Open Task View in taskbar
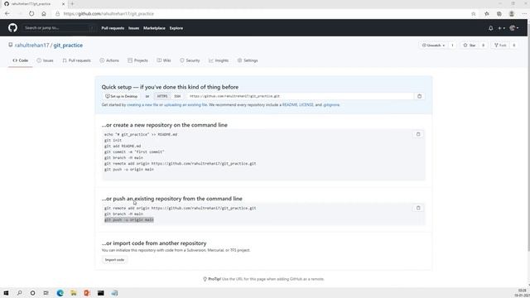The width and height of the screenshot is (530, 298). point(46,293)
